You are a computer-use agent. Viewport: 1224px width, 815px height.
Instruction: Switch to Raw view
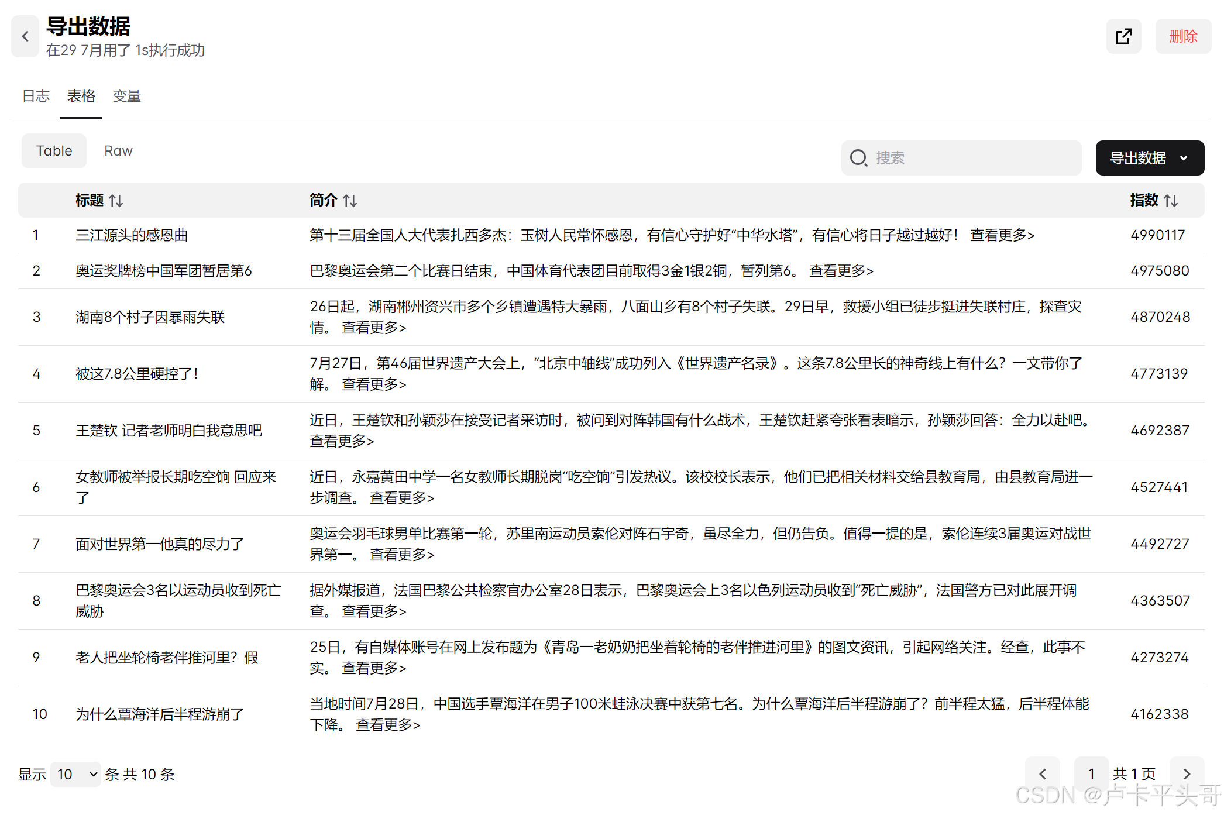click(118, 151)
